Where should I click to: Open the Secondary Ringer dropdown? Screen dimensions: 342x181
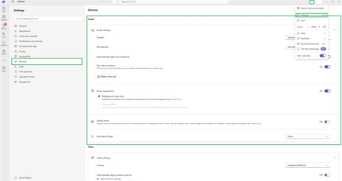click(308, 136)
